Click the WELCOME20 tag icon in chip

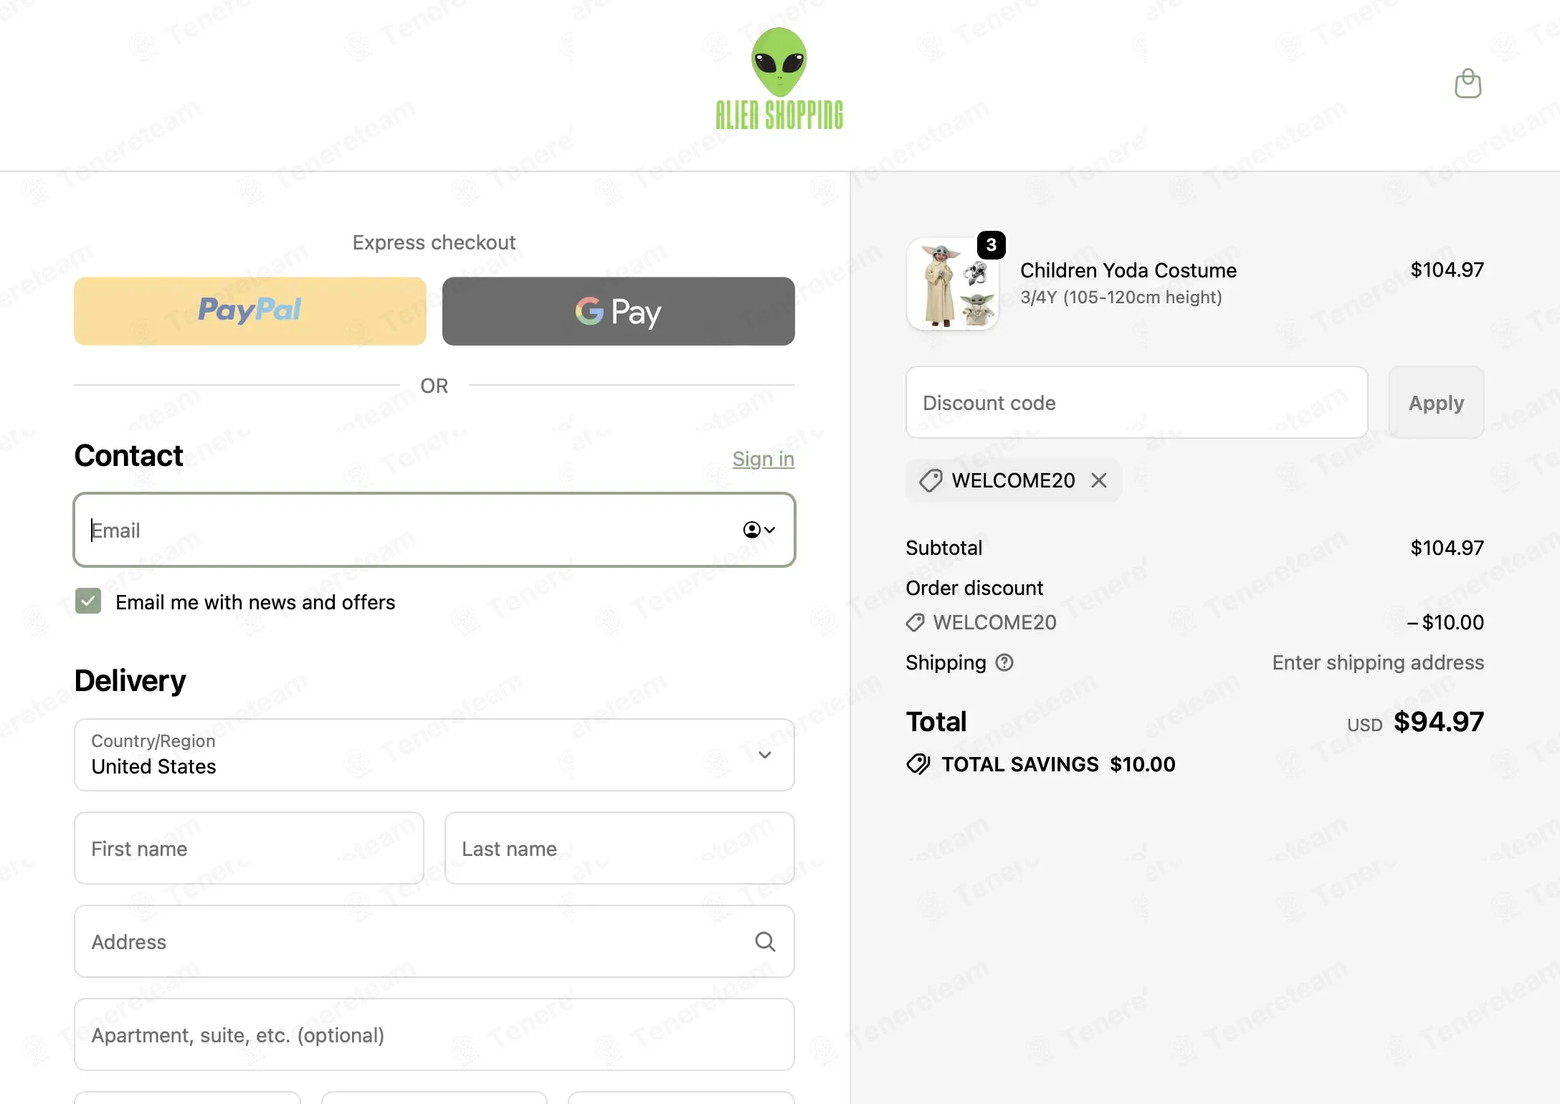[931, 480]
